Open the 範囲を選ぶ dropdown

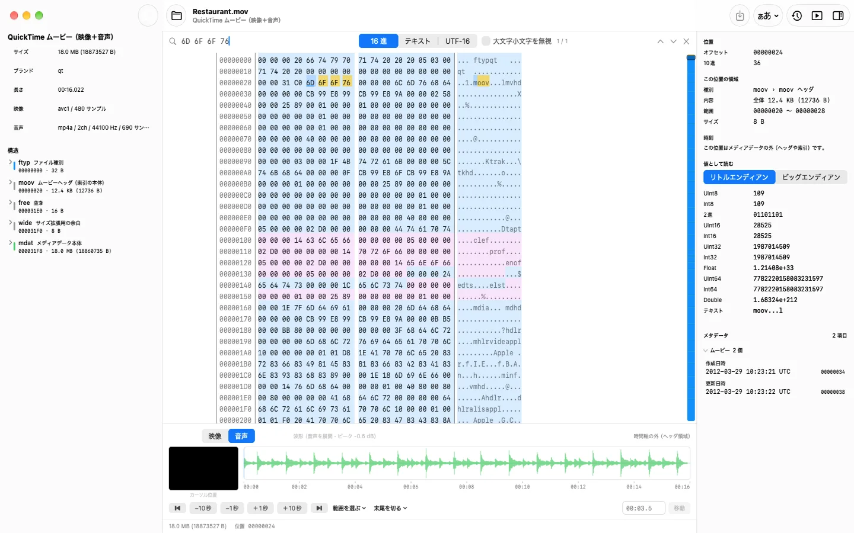[349, 508]
